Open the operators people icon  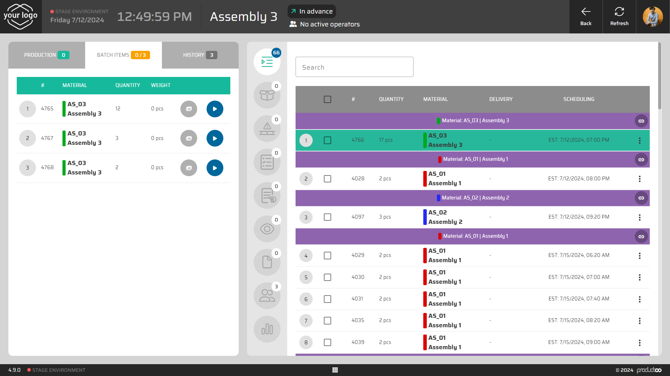pyautogui.click(x=267, y=296)
